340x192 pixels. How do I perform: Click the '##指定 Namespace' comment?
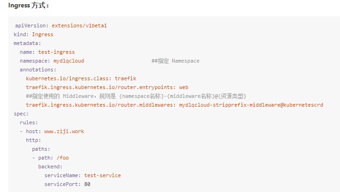[x=176, y=61]
